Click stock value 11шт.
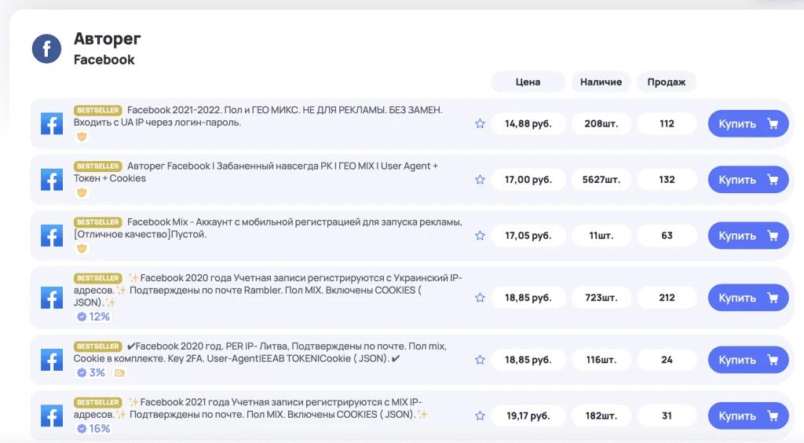Screen dimensions: 804x443 (601, 236)
